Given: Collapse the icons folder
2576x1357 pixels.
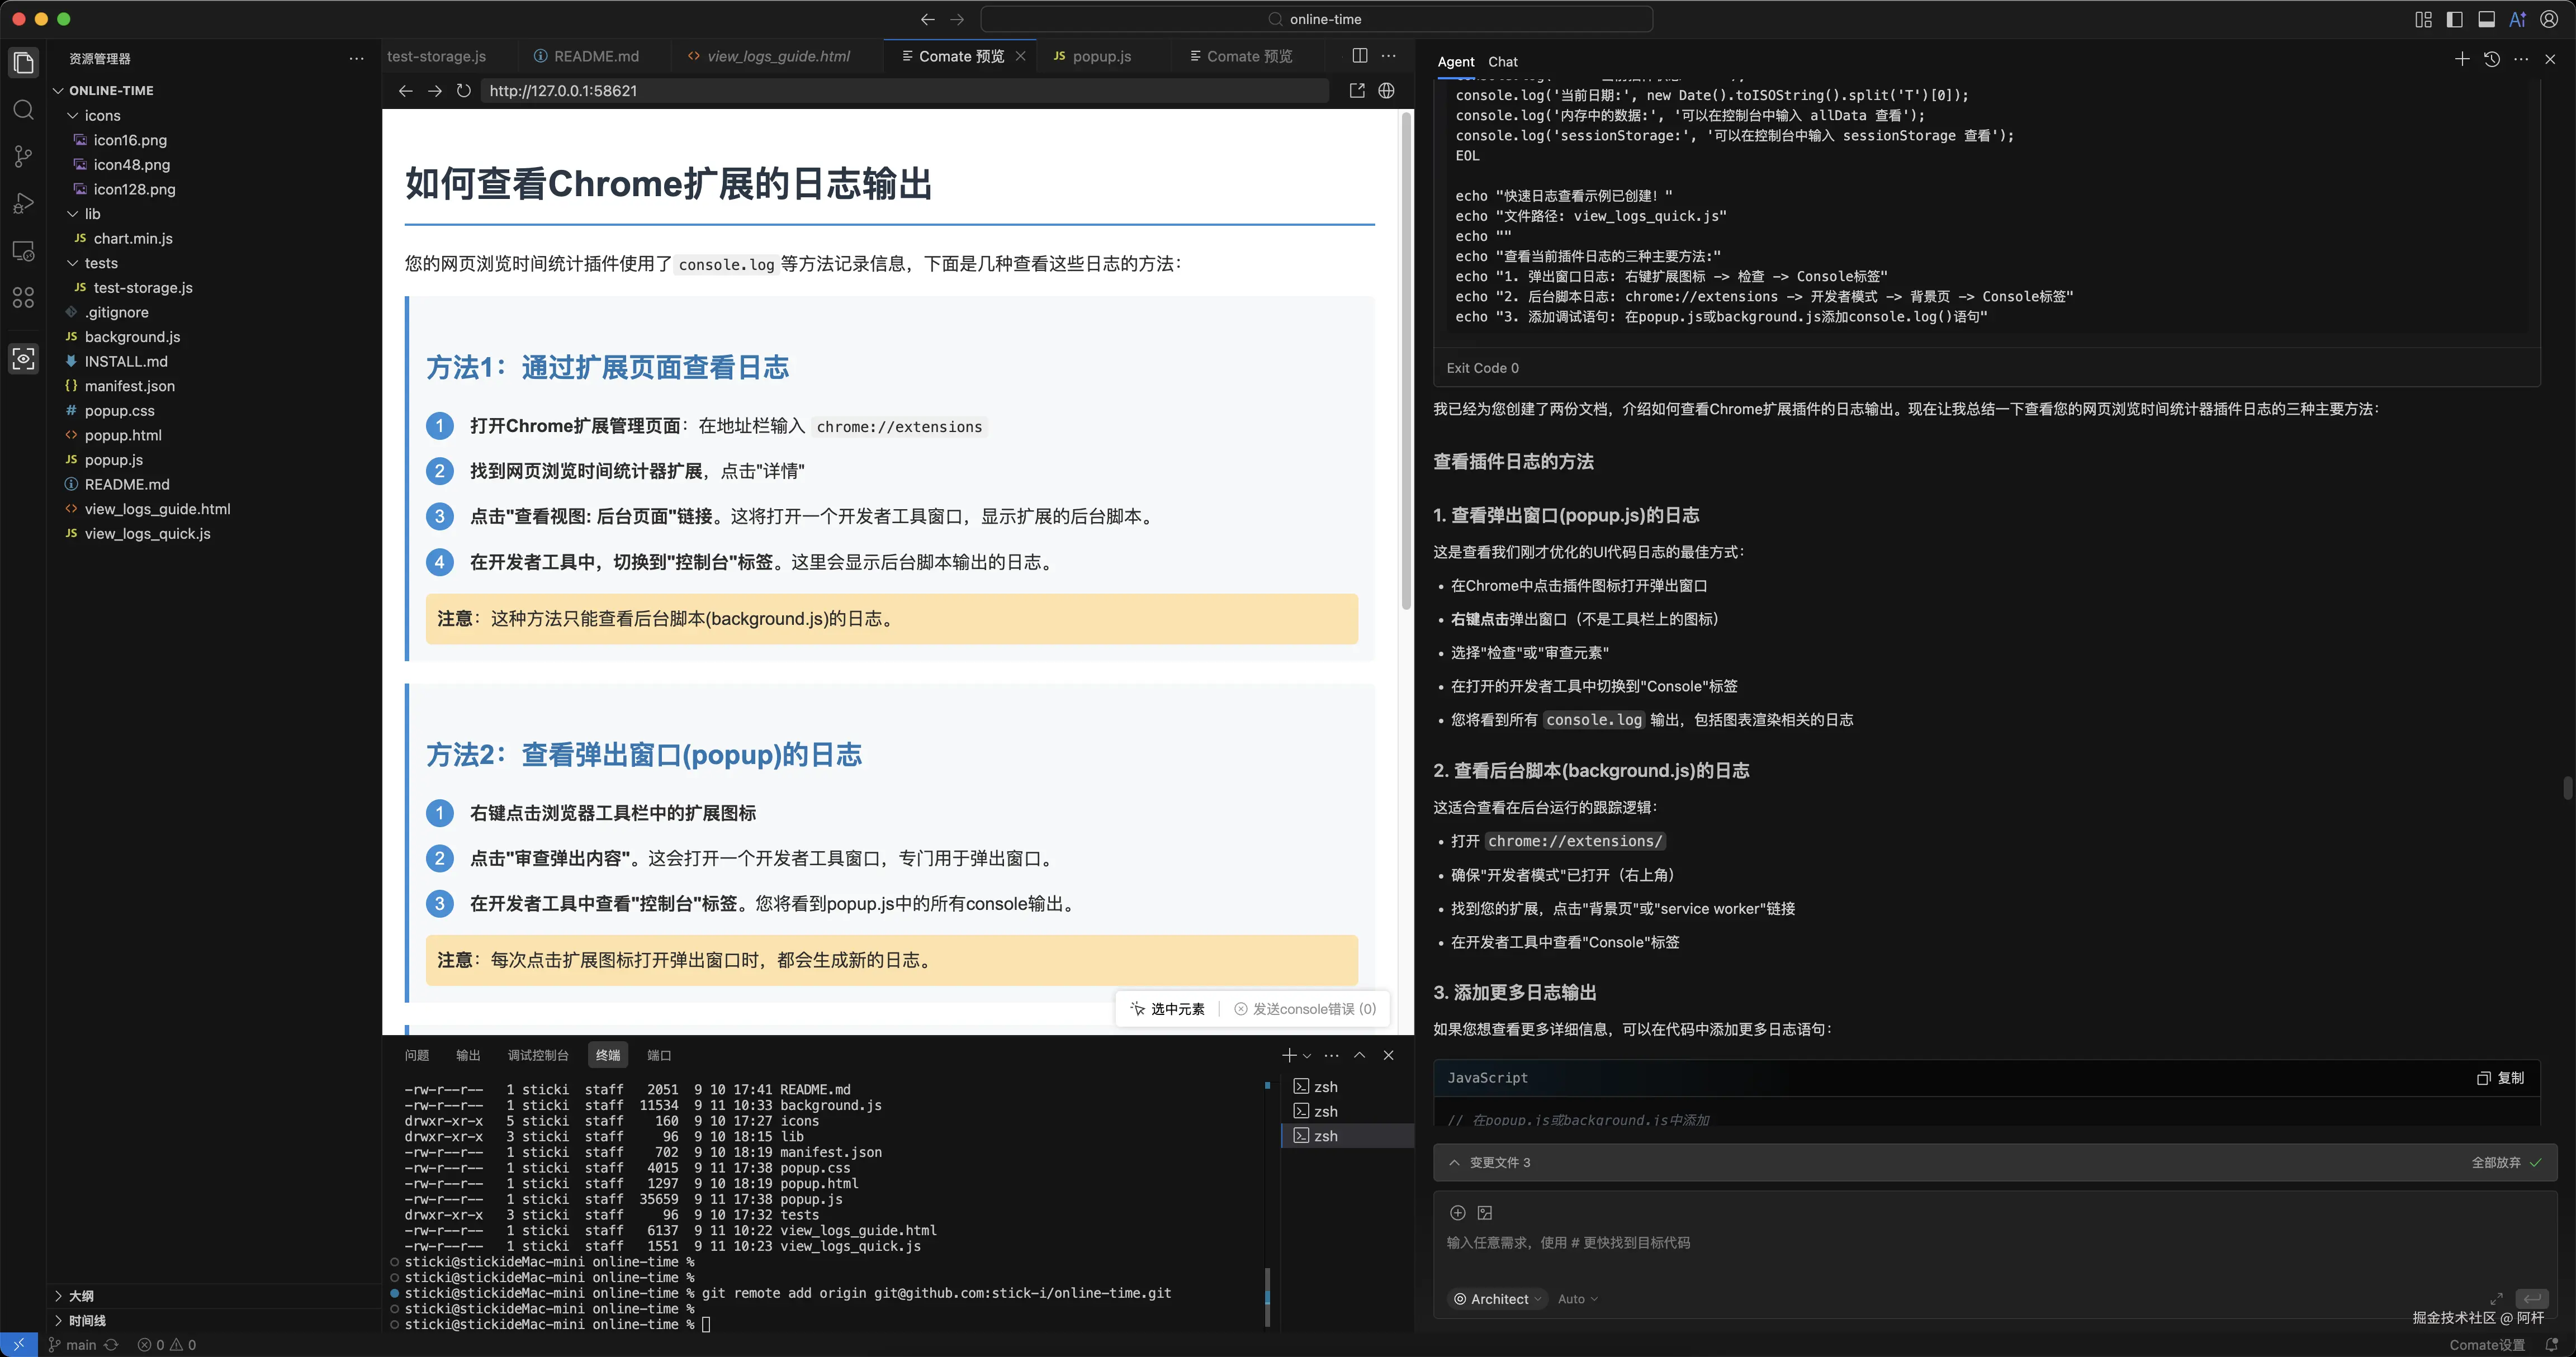Looking at the screenshot, I should (x=73, y=116).
